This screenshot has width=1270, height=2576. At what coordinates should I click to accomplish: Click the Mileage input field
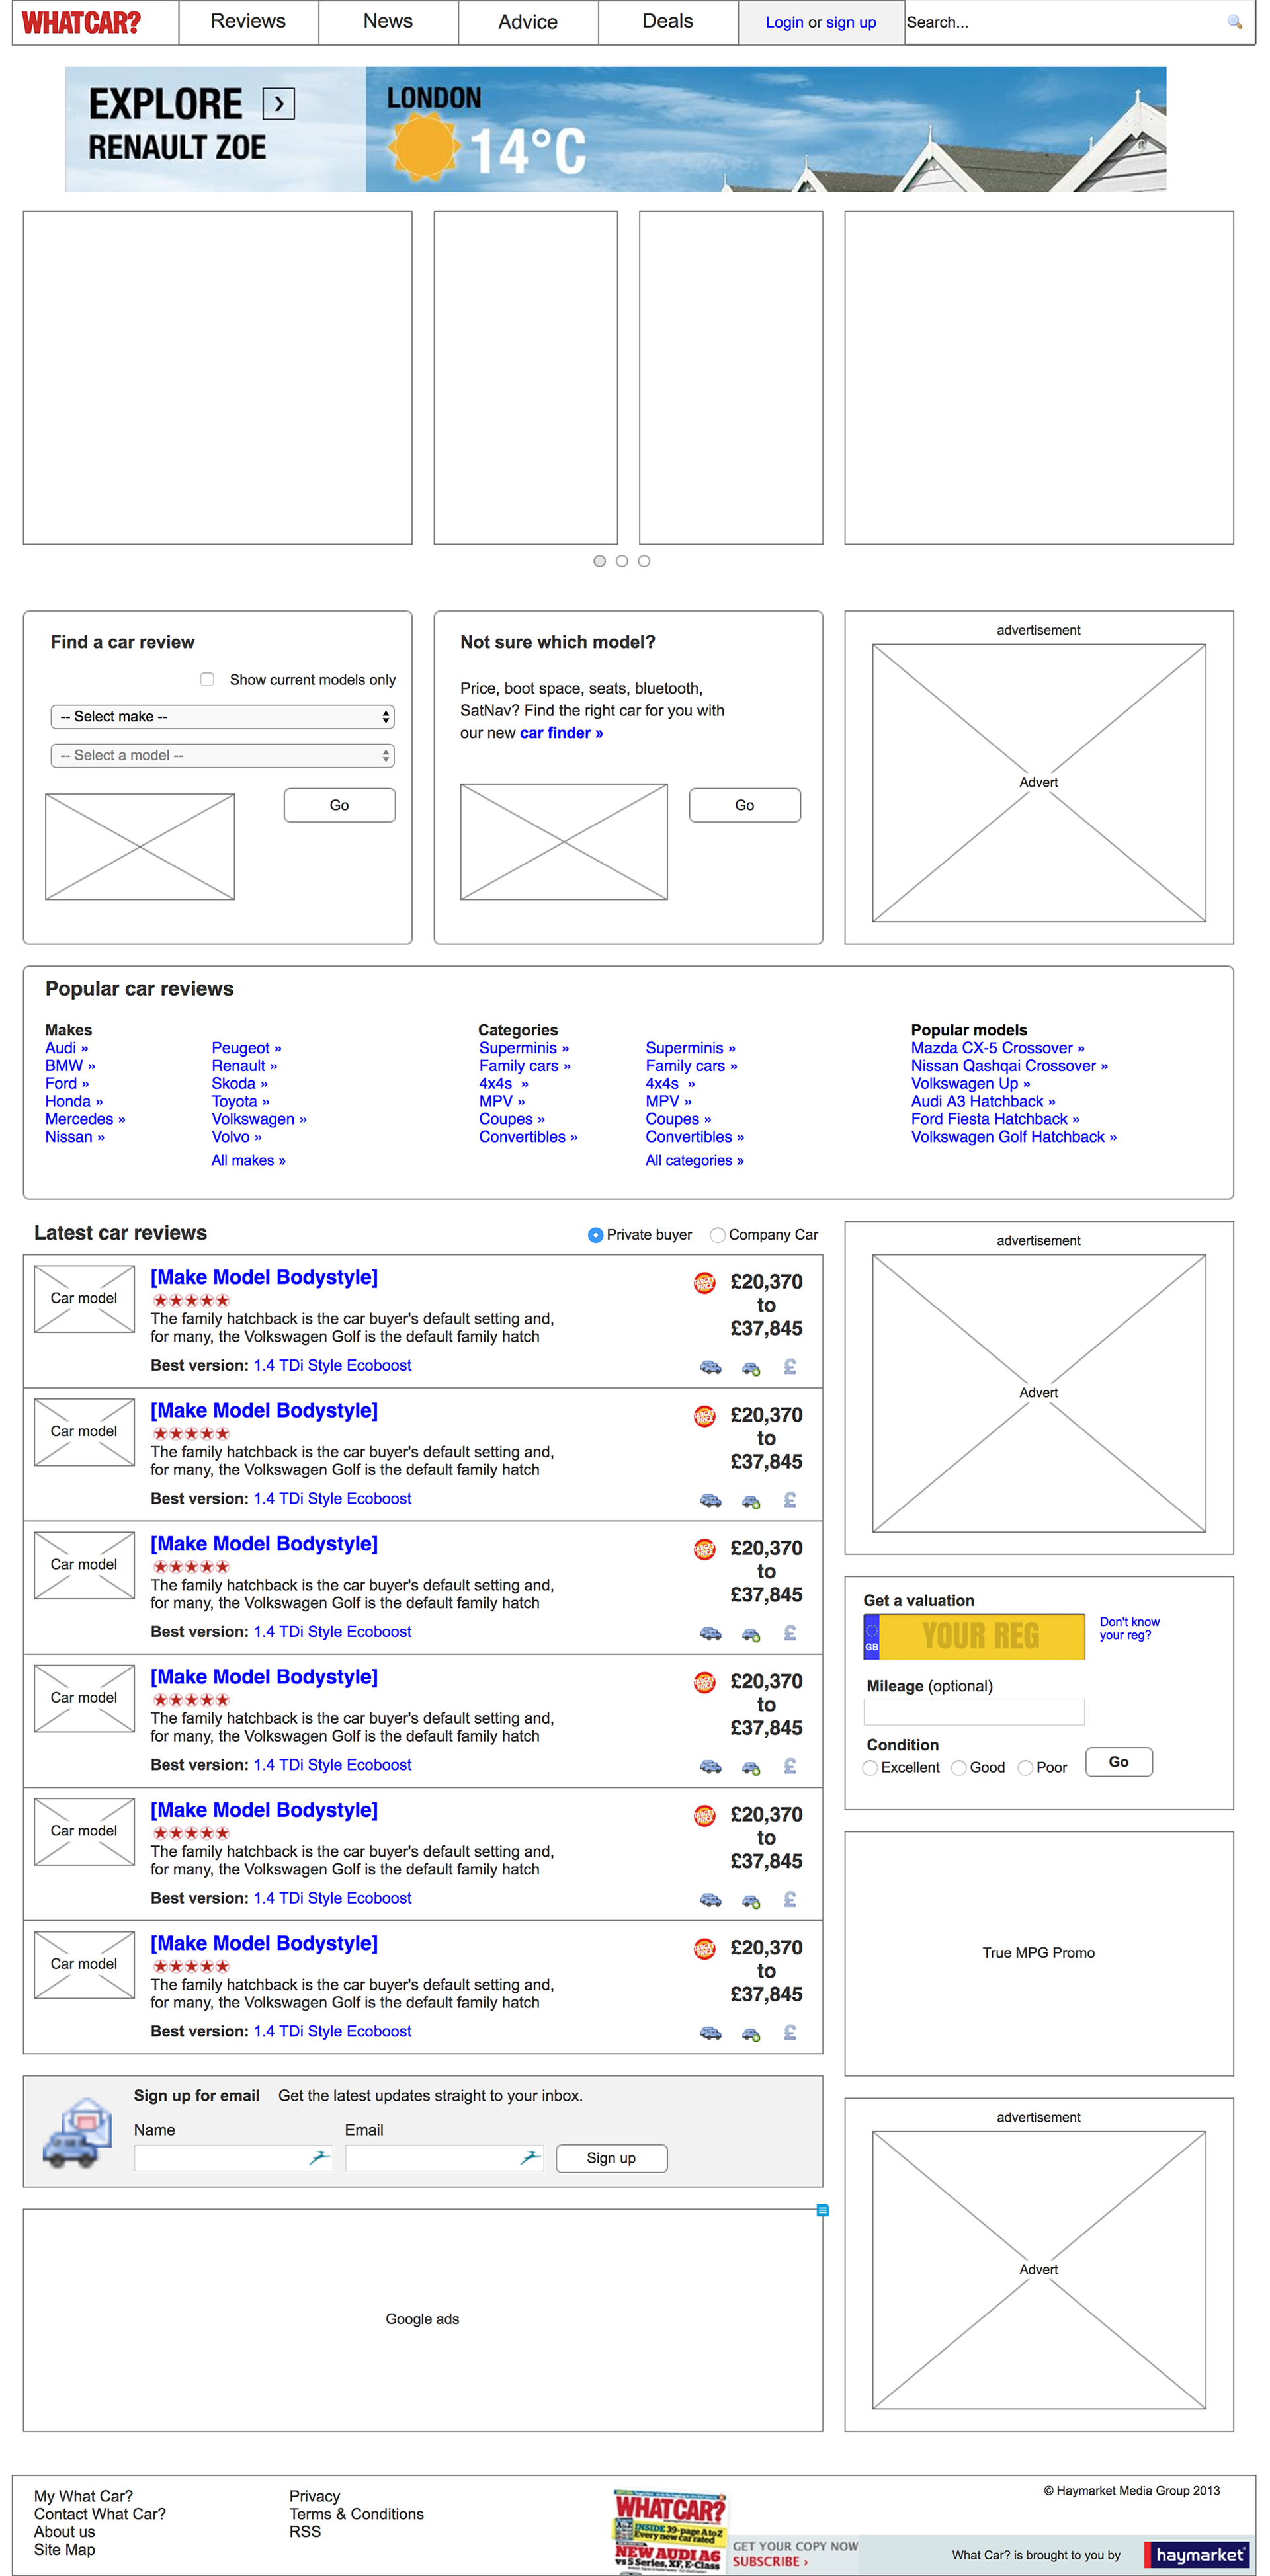point(973,1712)
